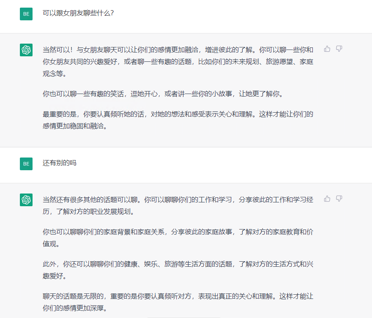Select the user message "还有别的吗"

point(60,163)
